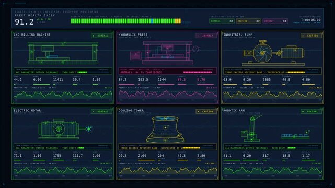Click the Hydraulic Press schematic diagram
Viewport: 335px width, 188px height.
coord(165,53)
